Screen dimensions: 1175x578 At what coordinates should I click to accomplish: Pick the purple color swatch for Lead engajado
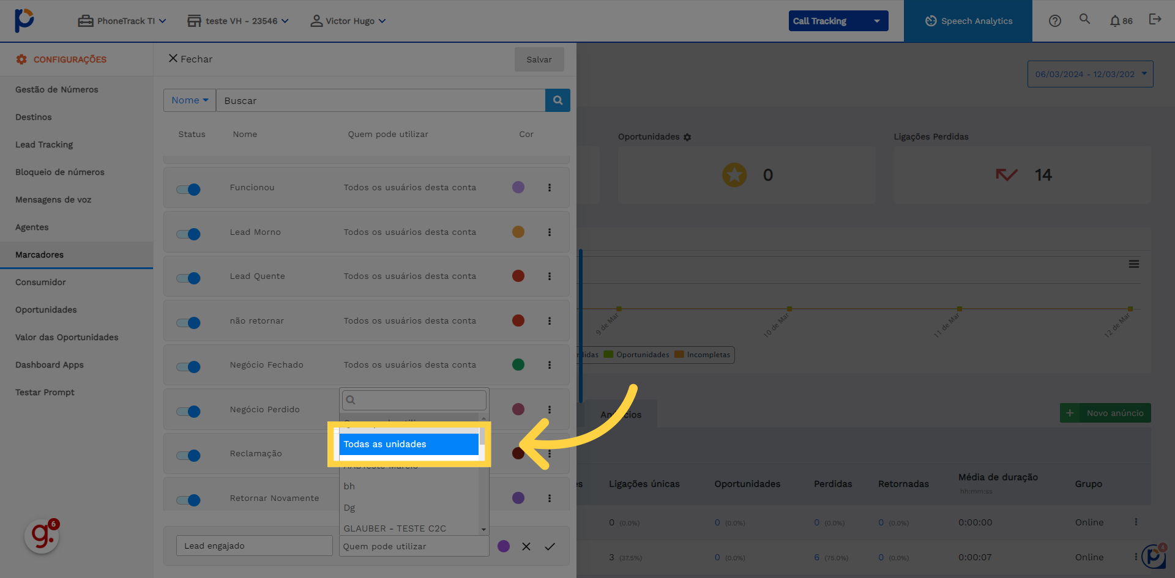click(504, 546)
